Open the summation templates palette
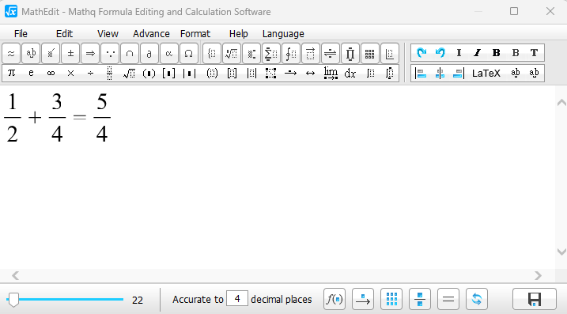Image resolution: width=567 pixels, height=314 pixels. (x=270, y=54)
